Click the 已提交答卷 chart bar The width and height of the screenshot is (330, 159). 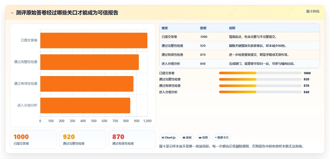pos(94,40)
